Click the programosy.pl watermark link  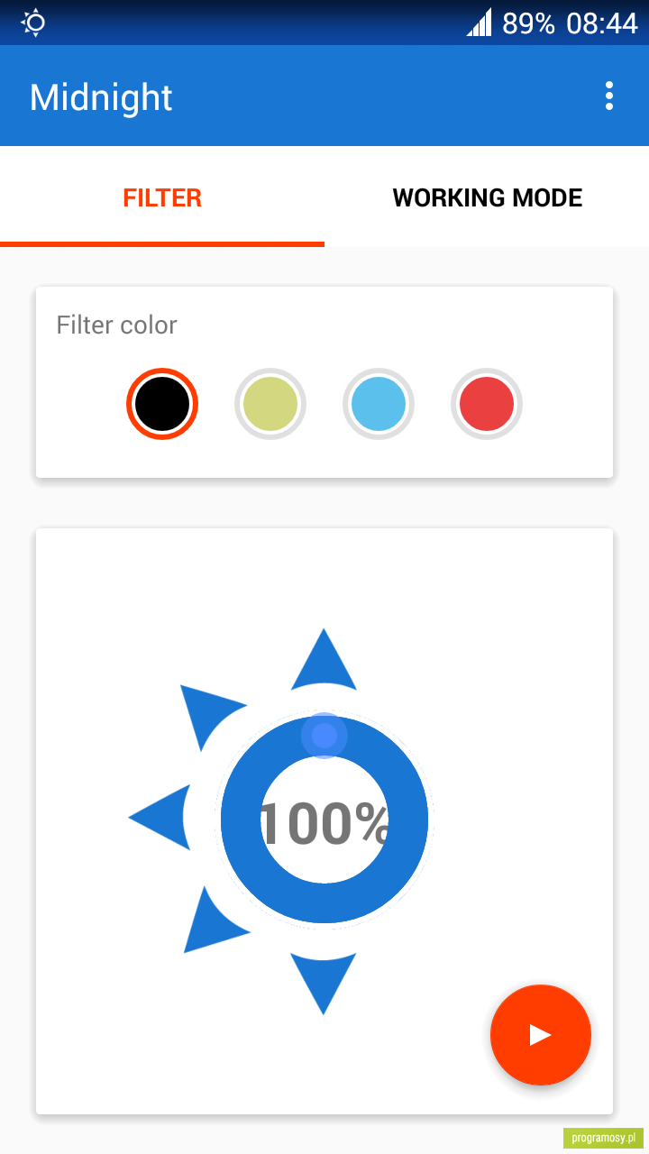coord(604,1138)
